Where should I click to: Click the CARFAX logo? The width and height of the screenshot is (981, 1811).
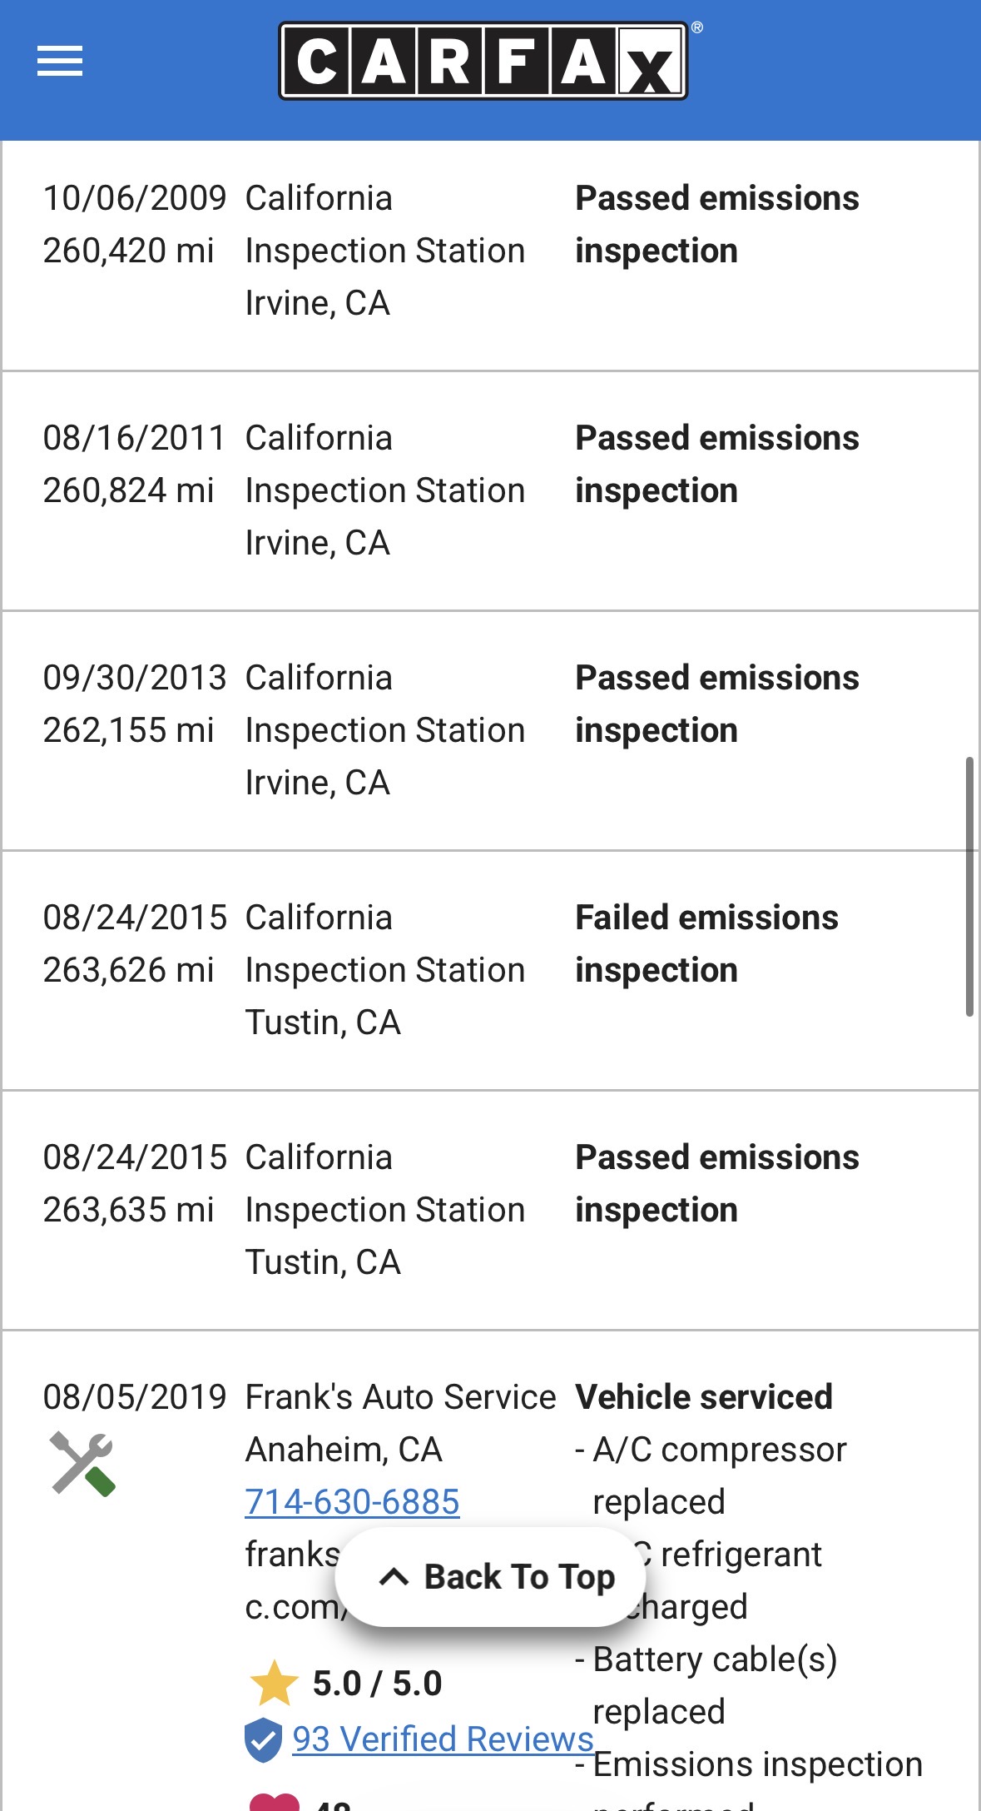pyautogui.click(x=483, y=62)
